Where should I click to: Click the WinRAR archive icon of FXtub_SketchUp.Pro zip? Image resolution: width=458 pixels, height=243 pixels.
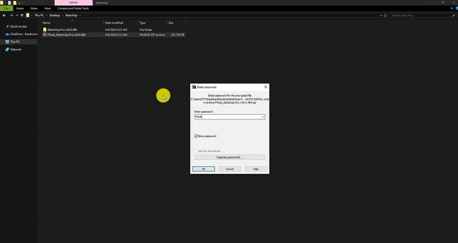pos(45,35)
